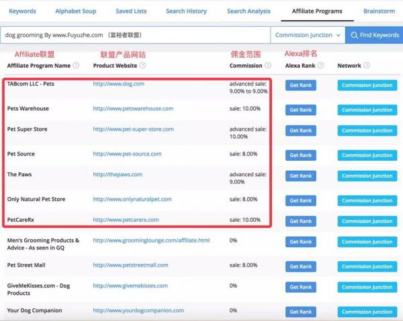Click help icon beside Affiliate Program Name
Viewport: 403px width, 321px height.
[x=76, y=66]
